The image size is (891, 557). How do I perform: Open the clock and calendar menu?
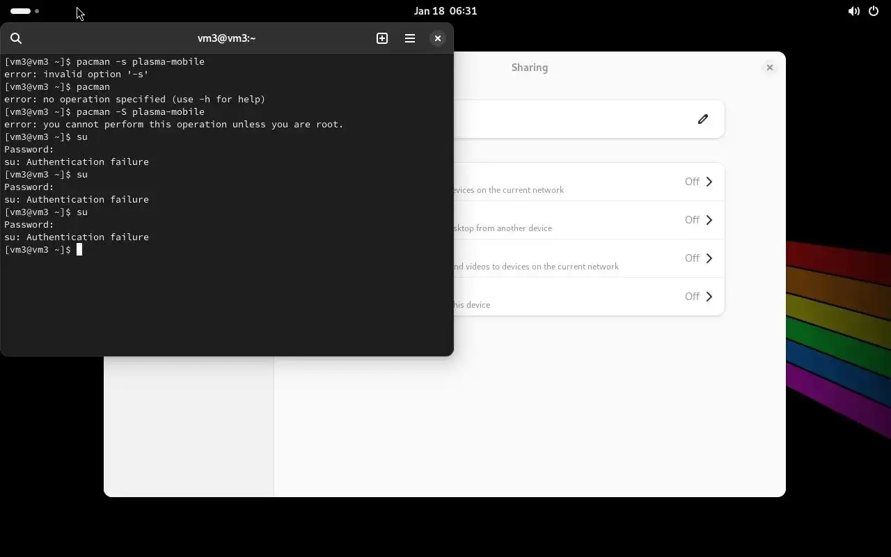tap(445, 11)
